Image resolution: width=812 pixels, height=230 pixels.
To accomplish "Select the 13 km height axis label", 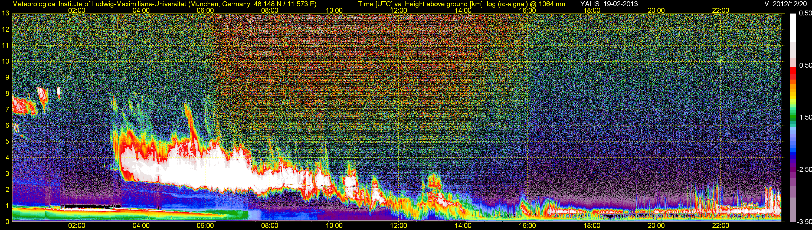I will click(6, 14).
